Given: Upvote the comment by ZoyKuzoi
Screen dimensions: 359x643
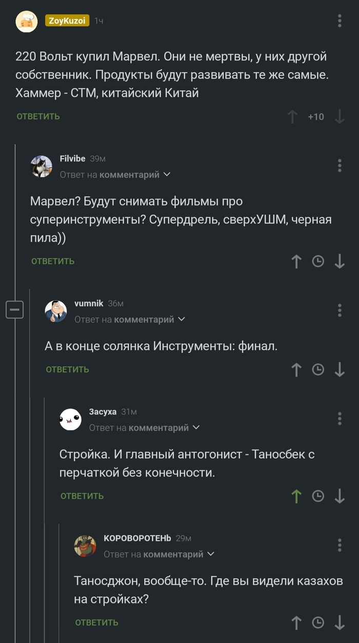Looking at the screenshot, I should [293, 117].
